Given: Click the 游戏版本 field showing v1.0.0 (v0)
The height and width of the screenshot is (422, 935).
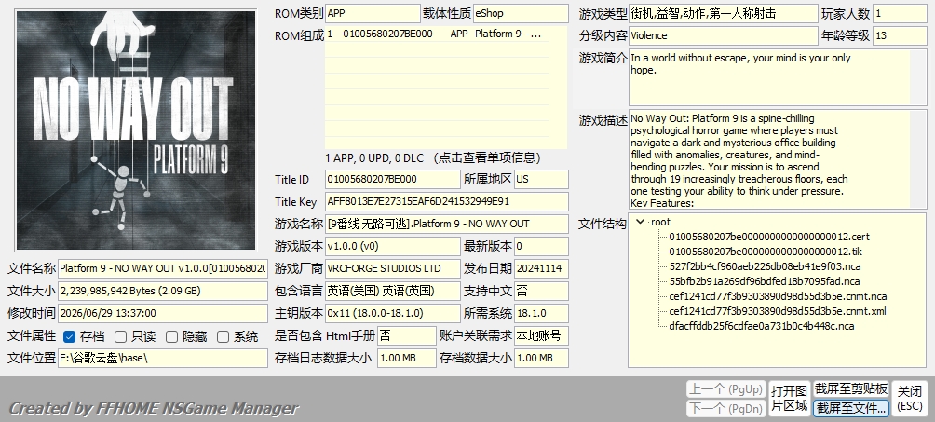Looking at the screenshot, I should coord(392,246).
